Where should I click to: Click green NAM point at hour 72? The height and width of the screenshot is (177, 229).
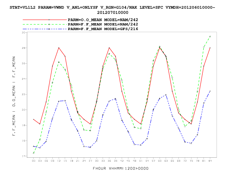coord(185,126)
